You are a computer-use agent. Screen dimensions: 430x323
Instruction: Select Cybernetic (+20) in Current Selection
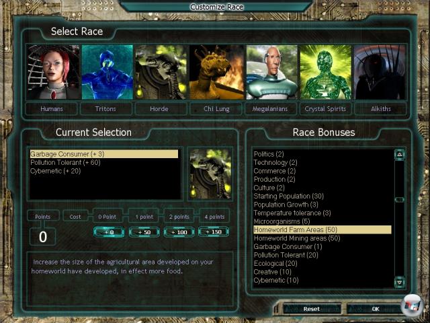(x=55, y=171)
